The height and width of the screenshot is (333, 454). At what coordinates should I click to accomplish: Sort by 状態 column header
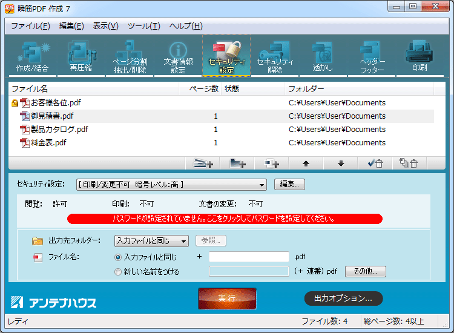253,89
